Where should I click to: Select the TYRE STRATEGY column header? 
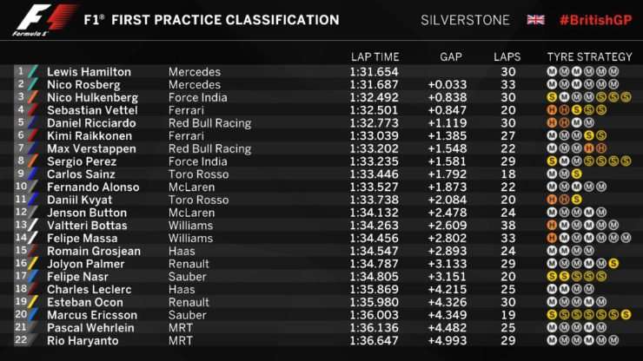[x=590, y=57]
